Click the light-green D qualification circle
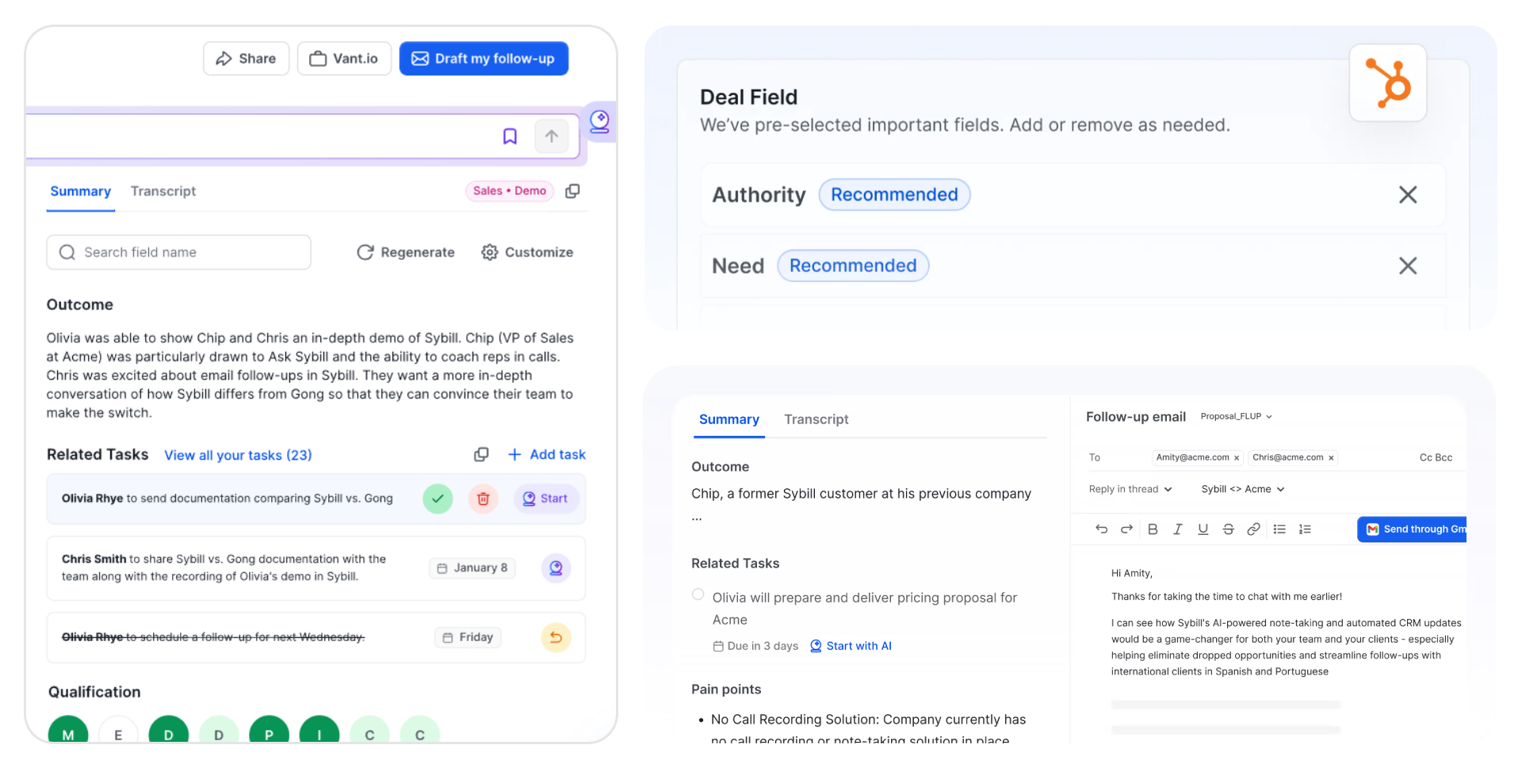This screenshot has width=1522, height=764. pyautogui.click(x=219, y=731)
